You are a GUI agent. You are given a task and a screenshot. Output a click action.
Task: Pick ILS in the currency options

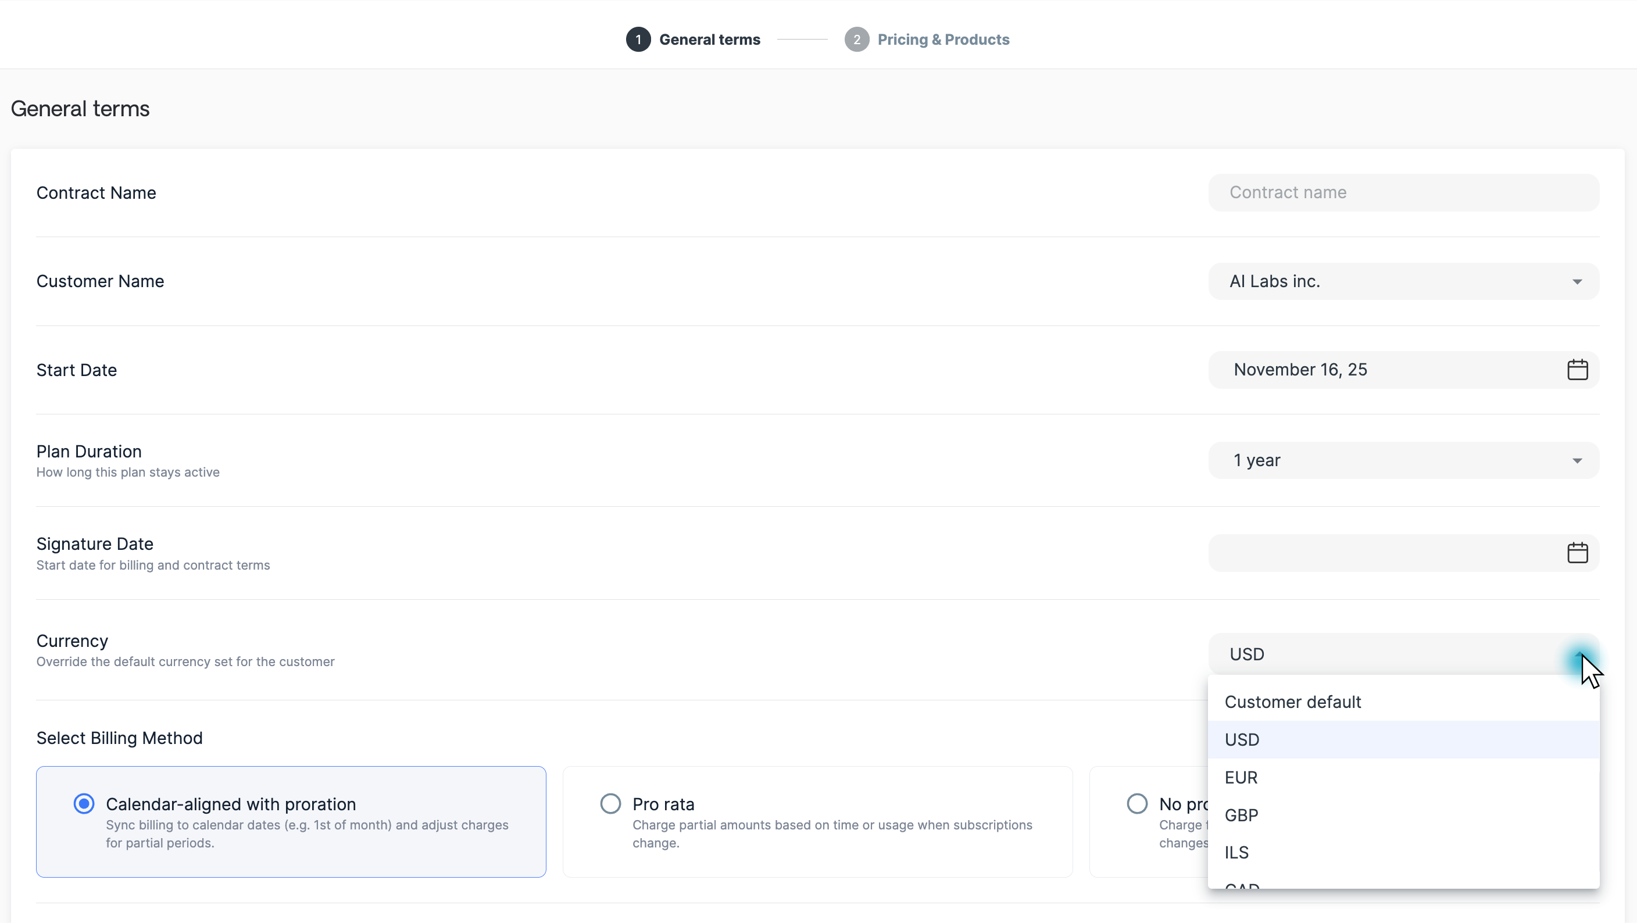pyautogui.click(x=1236, y=853)
